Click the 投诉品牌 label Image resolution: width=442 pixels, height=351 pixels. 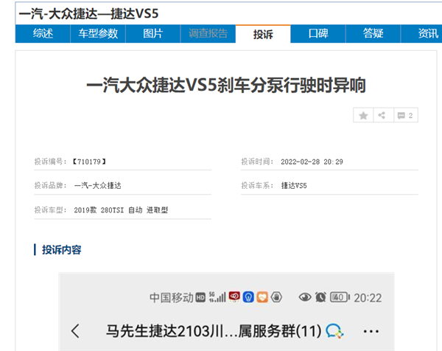click(50, 185)
